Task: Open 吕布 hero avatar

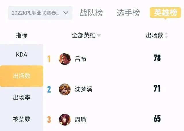Action: (65, 59)
